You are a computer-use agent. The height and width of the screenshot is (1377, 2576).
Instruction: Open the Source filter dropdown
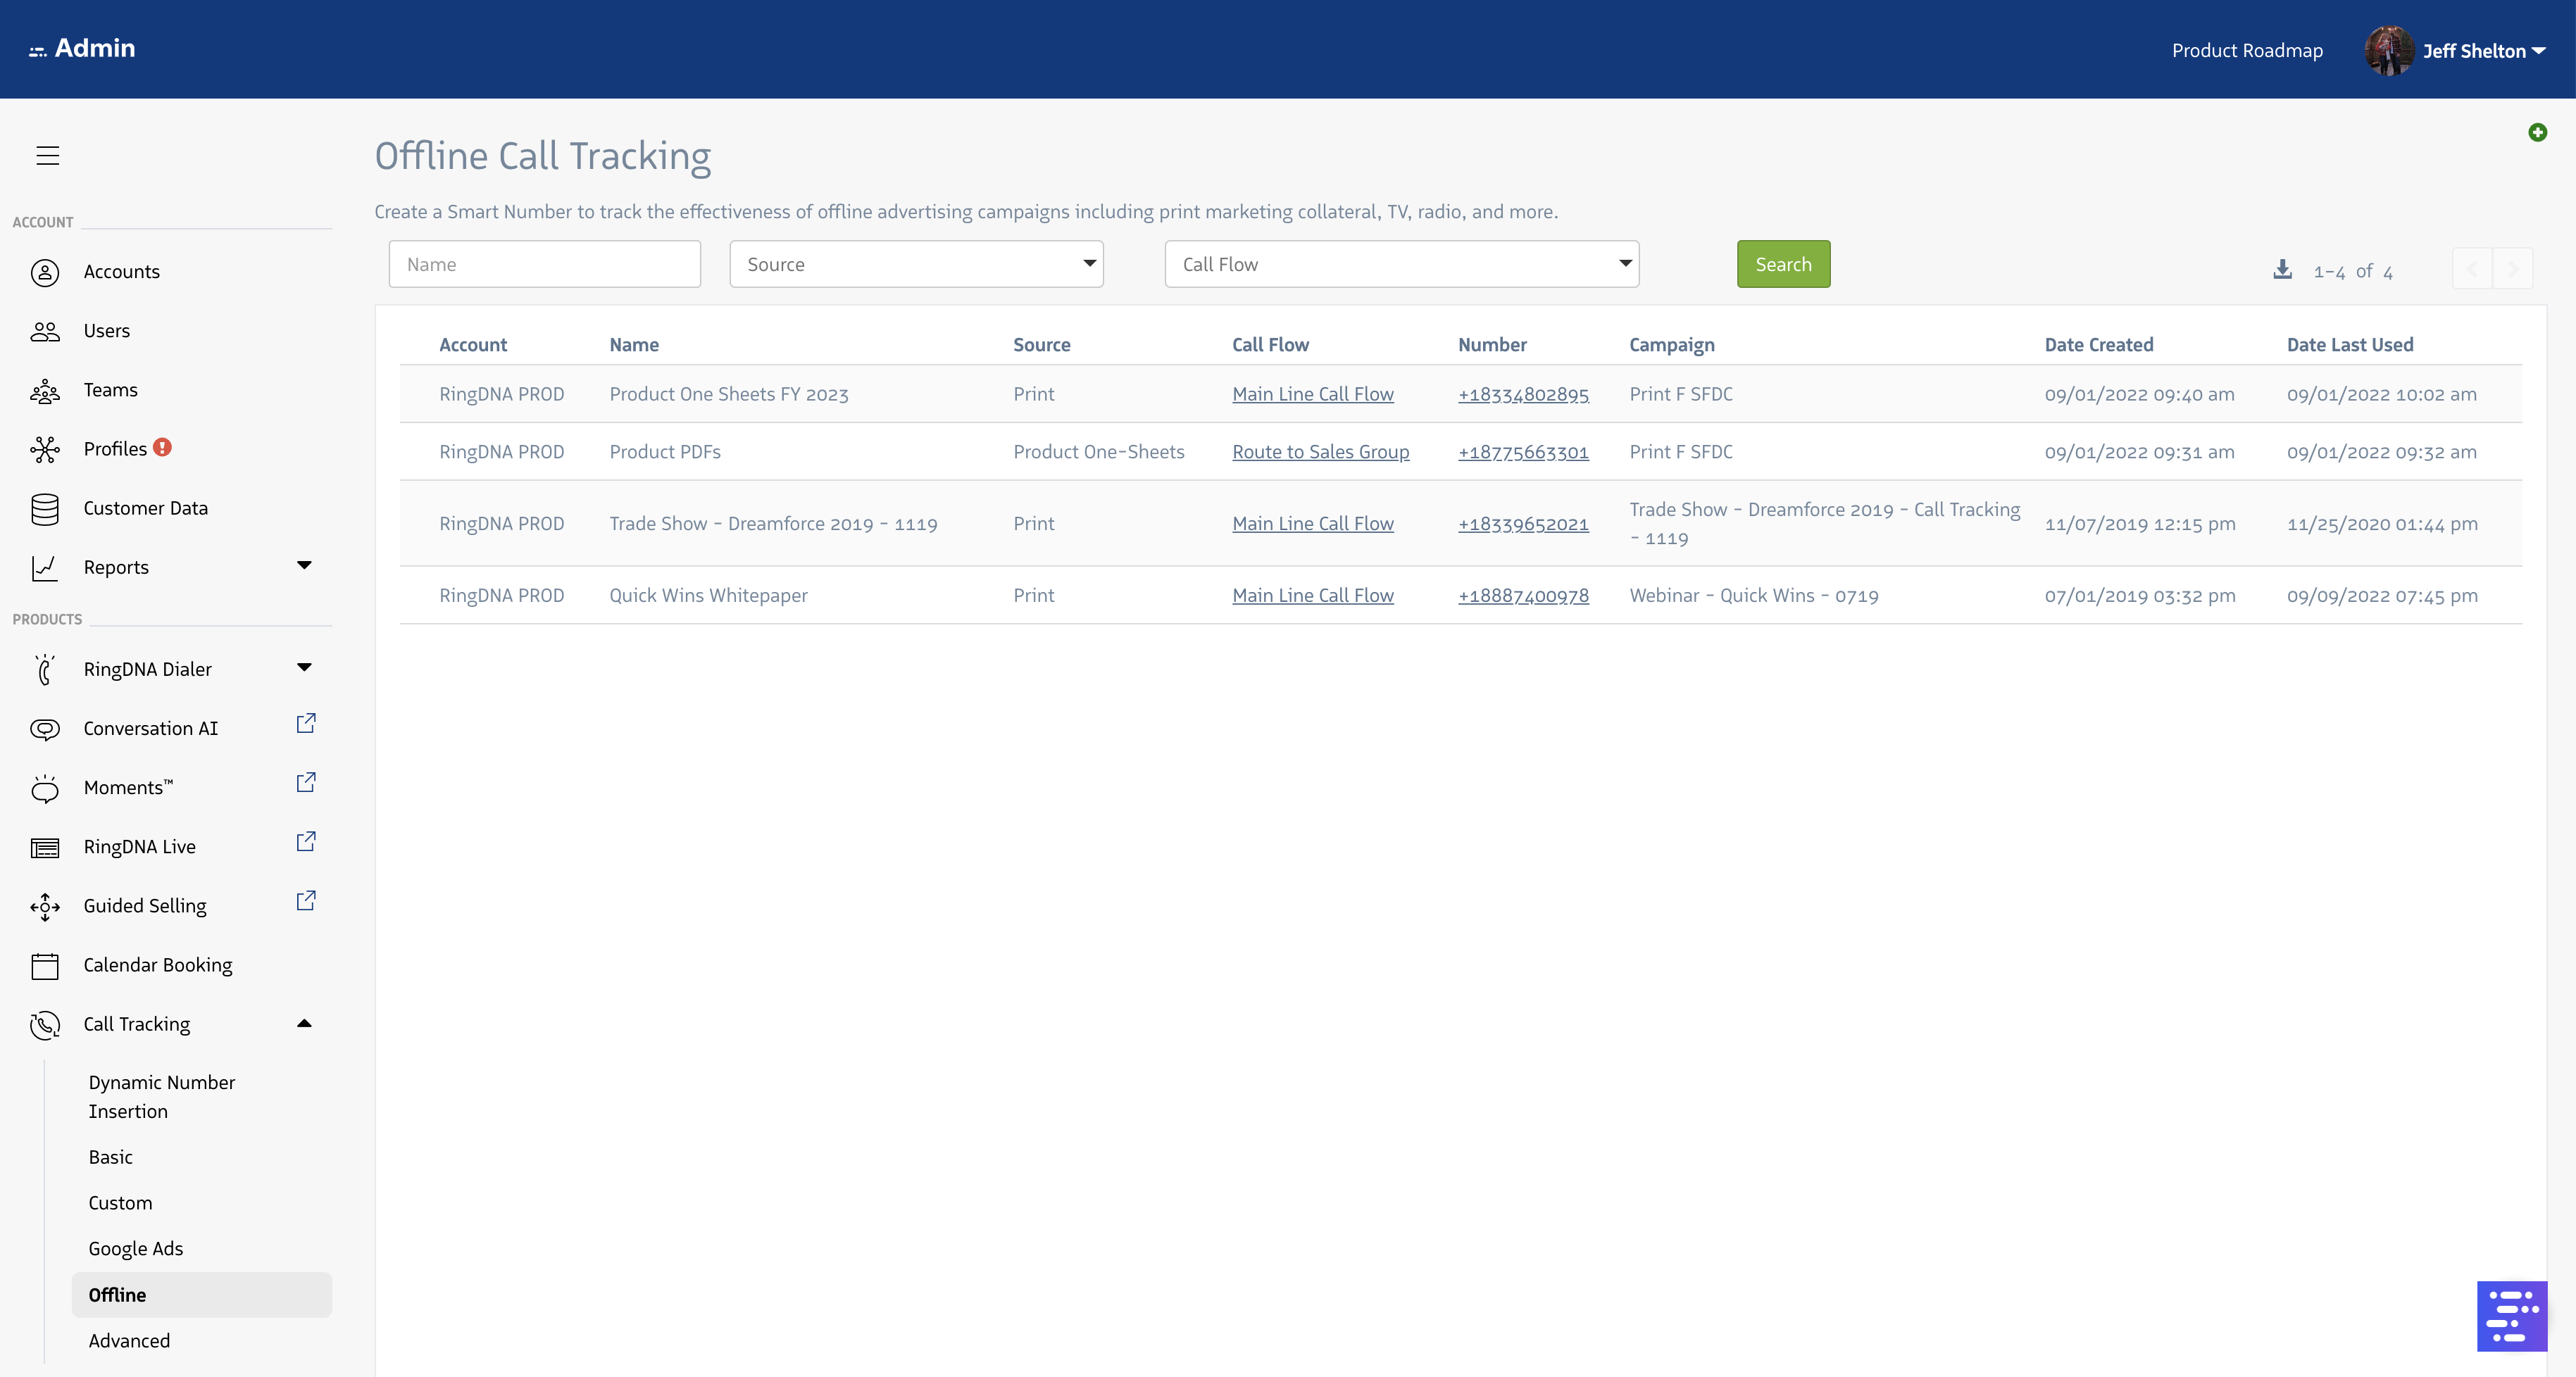pyautogui.click(x=916, y=264)
